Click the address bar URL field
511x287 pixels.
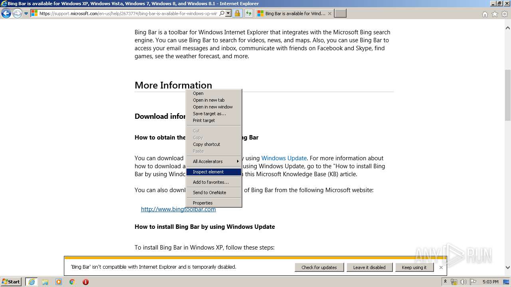point(128,14)
